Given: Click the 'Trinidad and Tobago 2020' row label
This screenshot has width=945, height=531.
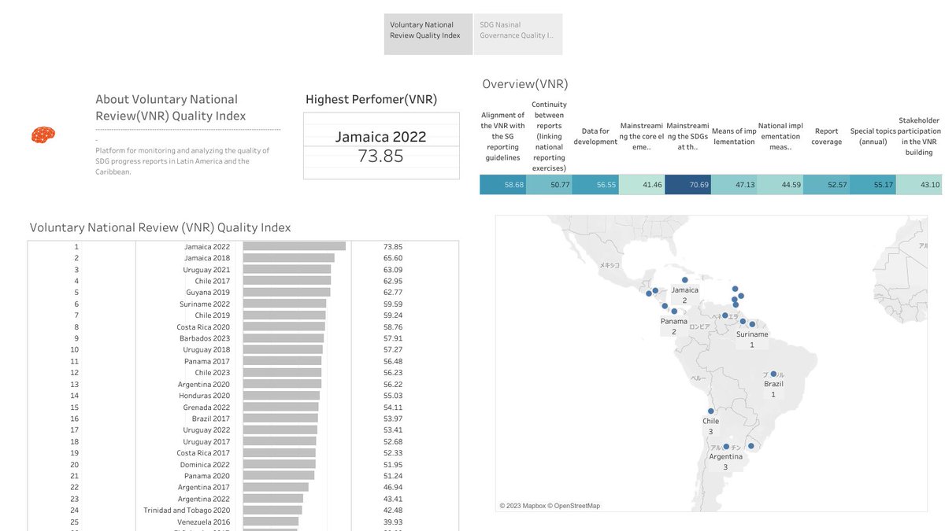Looking at the screenshot, I should (x=187, y=511).
